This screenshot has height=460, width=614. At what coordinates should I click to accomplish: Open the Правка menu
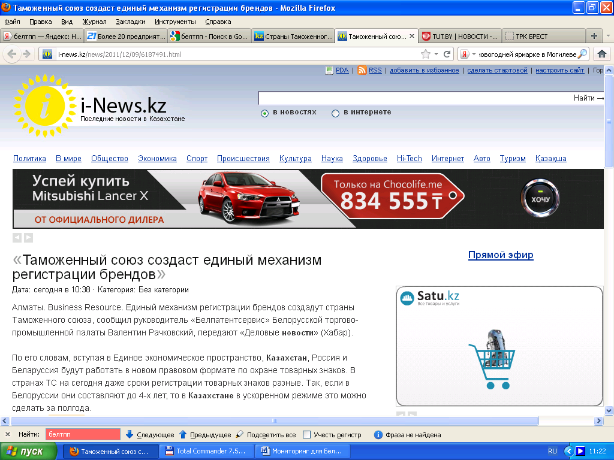(41, 22)
